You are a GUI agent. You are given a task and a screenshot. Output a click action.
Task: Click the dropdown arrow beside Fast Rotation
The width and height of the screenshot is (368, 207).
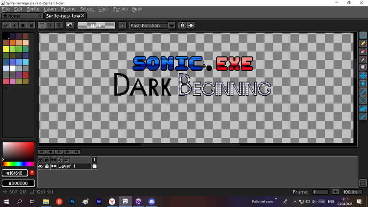point(172,25)
